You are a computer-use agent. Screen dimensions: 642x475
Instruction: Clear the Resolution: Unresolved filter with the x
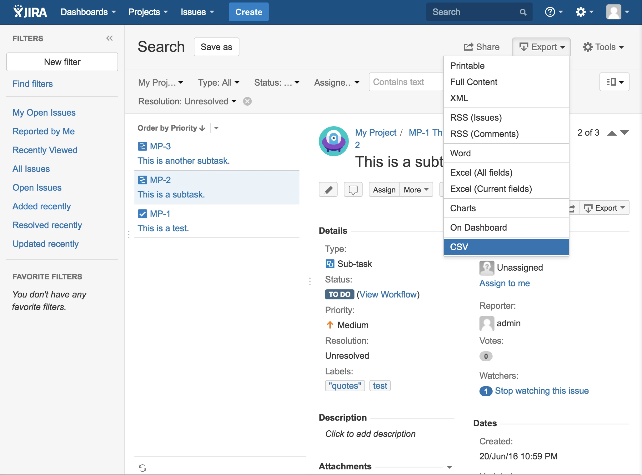(x=247, y=101)
